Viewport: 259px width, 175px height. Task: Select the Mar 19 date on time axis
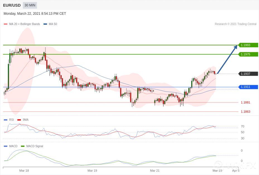click(92, 171)
